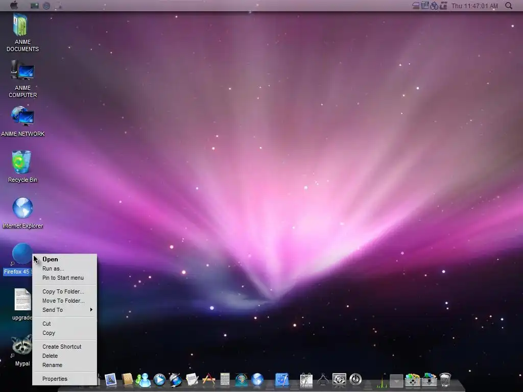The image size is (523, 392).
Task: Open the colorful windows folder dock icon
Action: click(413, 380)
